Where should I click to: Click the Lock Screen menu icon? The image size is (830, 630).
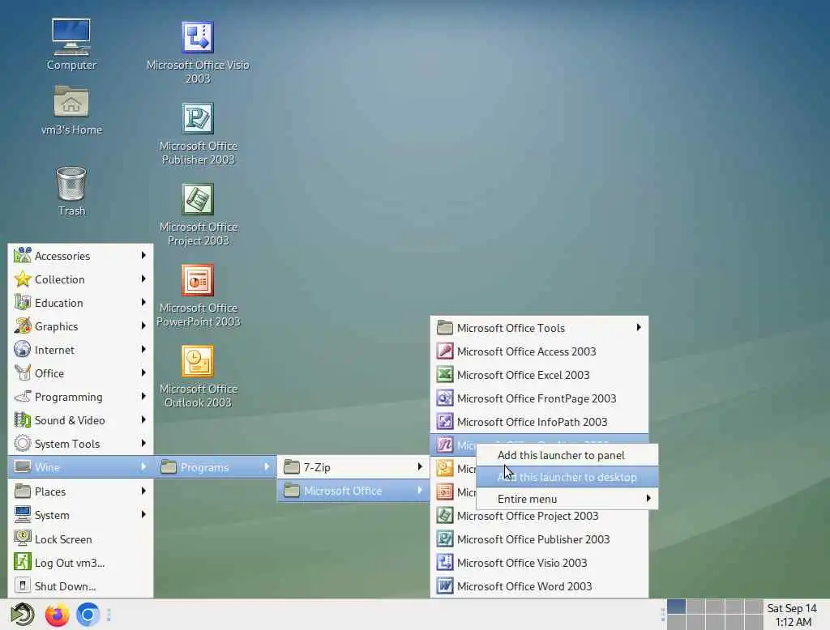(22, 538)
